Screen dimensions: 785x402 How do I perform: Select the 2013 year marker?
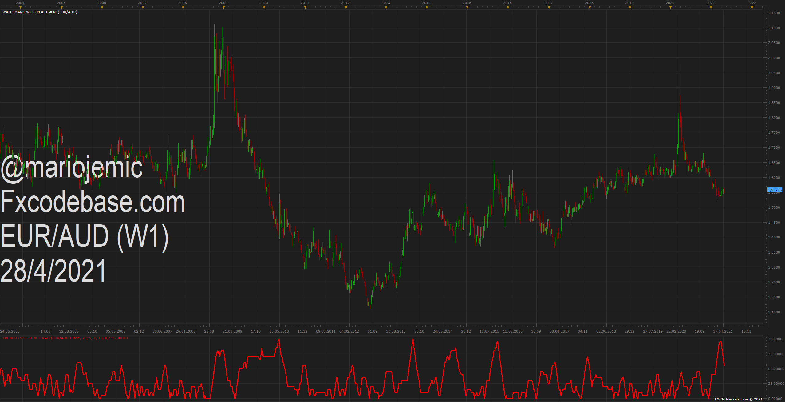pyautogui.click(x=386, y=3)
